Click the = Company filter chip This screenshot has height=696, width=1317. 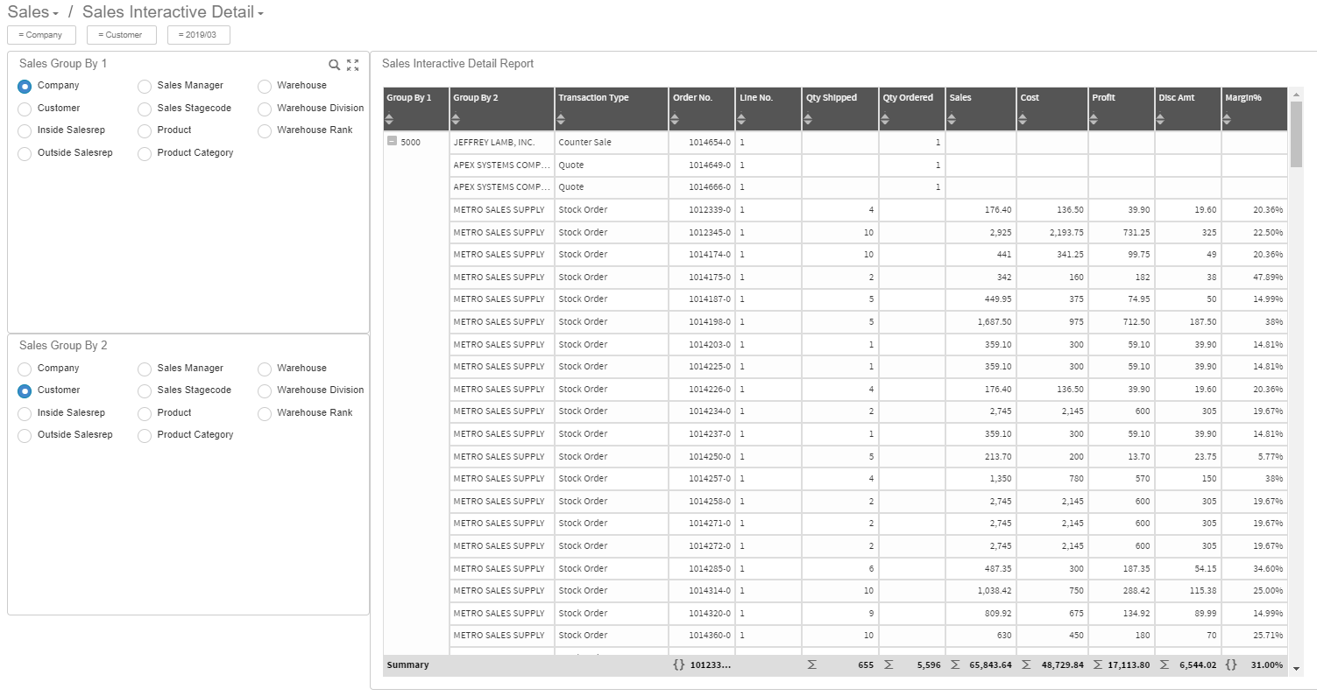point(41,34)
